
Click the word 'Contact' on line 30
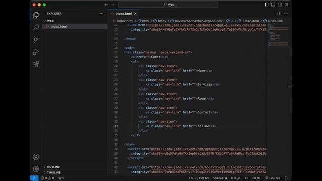pos(204,112)
